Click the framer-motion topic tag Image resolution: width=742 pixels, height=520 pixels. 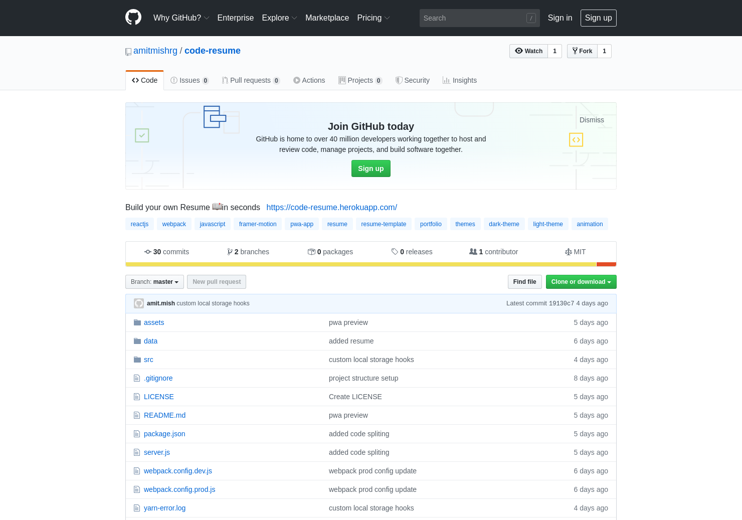pos(258,224)
